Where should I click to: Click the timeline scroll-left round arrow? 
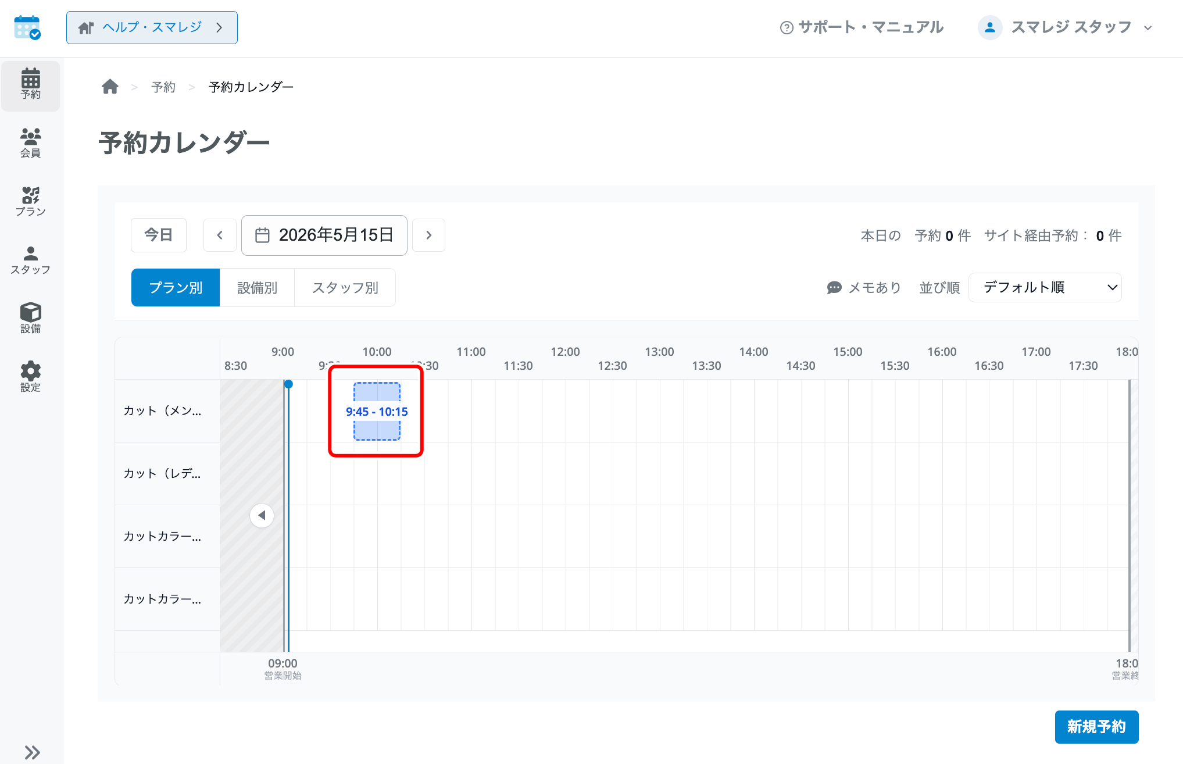[x=262, y=515]
